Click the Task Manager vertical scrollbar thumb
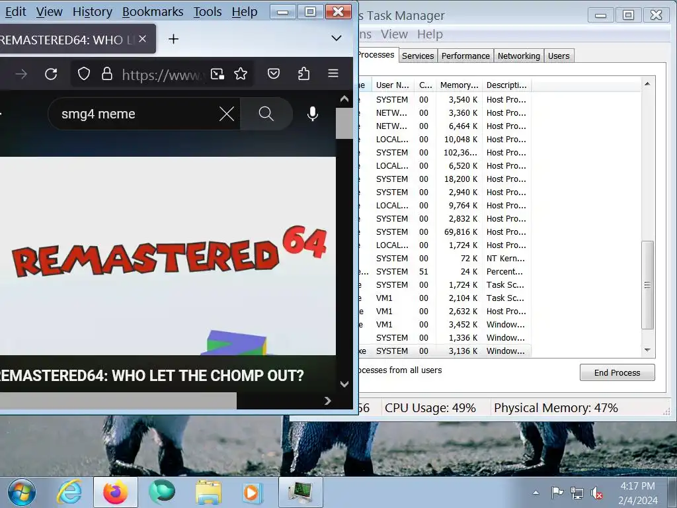The image size is (677, 508). click(647, 285)
